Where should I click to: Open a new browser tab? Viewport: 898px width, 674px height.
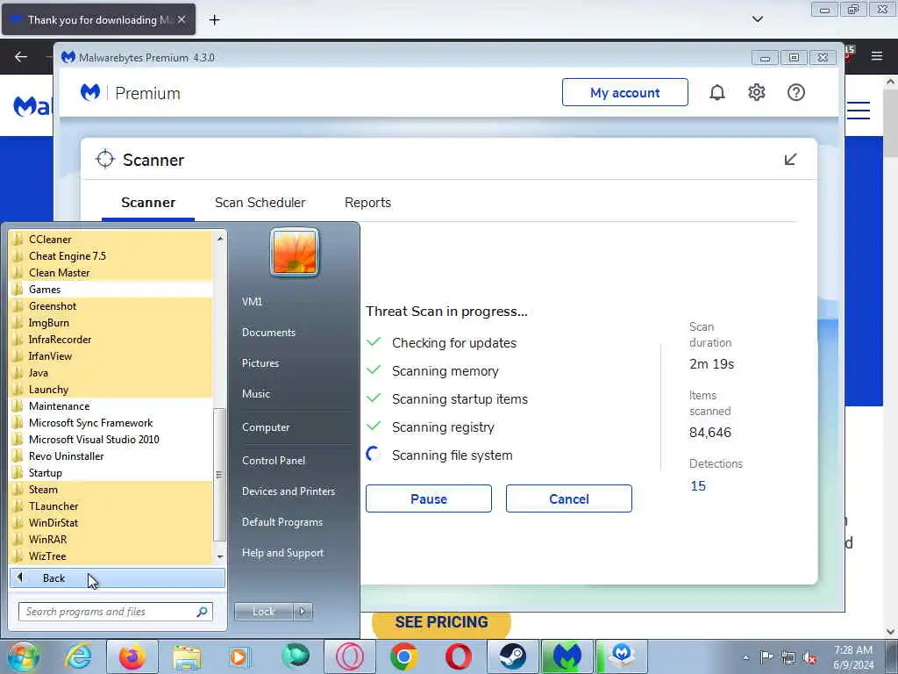tap(214, 20)
